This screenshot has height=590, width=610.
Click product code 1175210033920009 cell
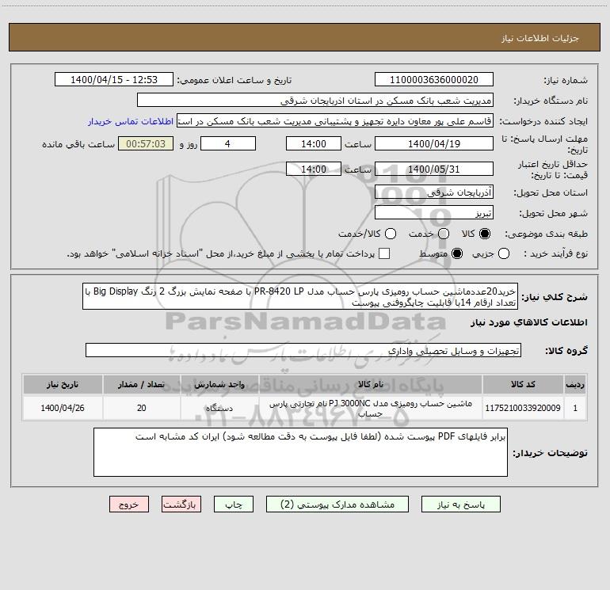(523, 408)
